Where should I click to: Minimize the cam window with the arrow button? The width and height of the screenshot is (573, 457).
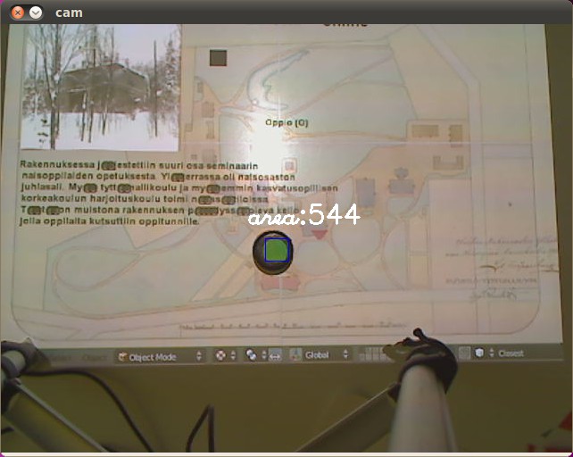click(x=36, y=12)
